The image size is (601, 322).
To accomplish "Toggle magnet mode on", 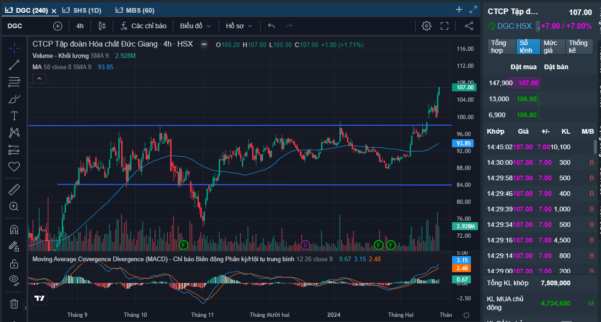I will [14, 230].
